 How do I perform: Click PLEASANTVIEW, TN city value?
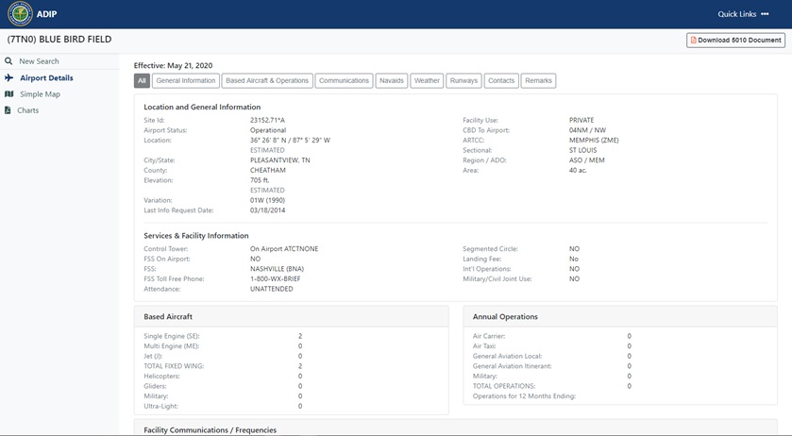click(280, 160)
